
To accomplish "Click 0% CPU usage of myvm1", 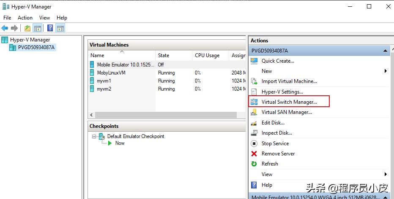I will pos(198,81).
